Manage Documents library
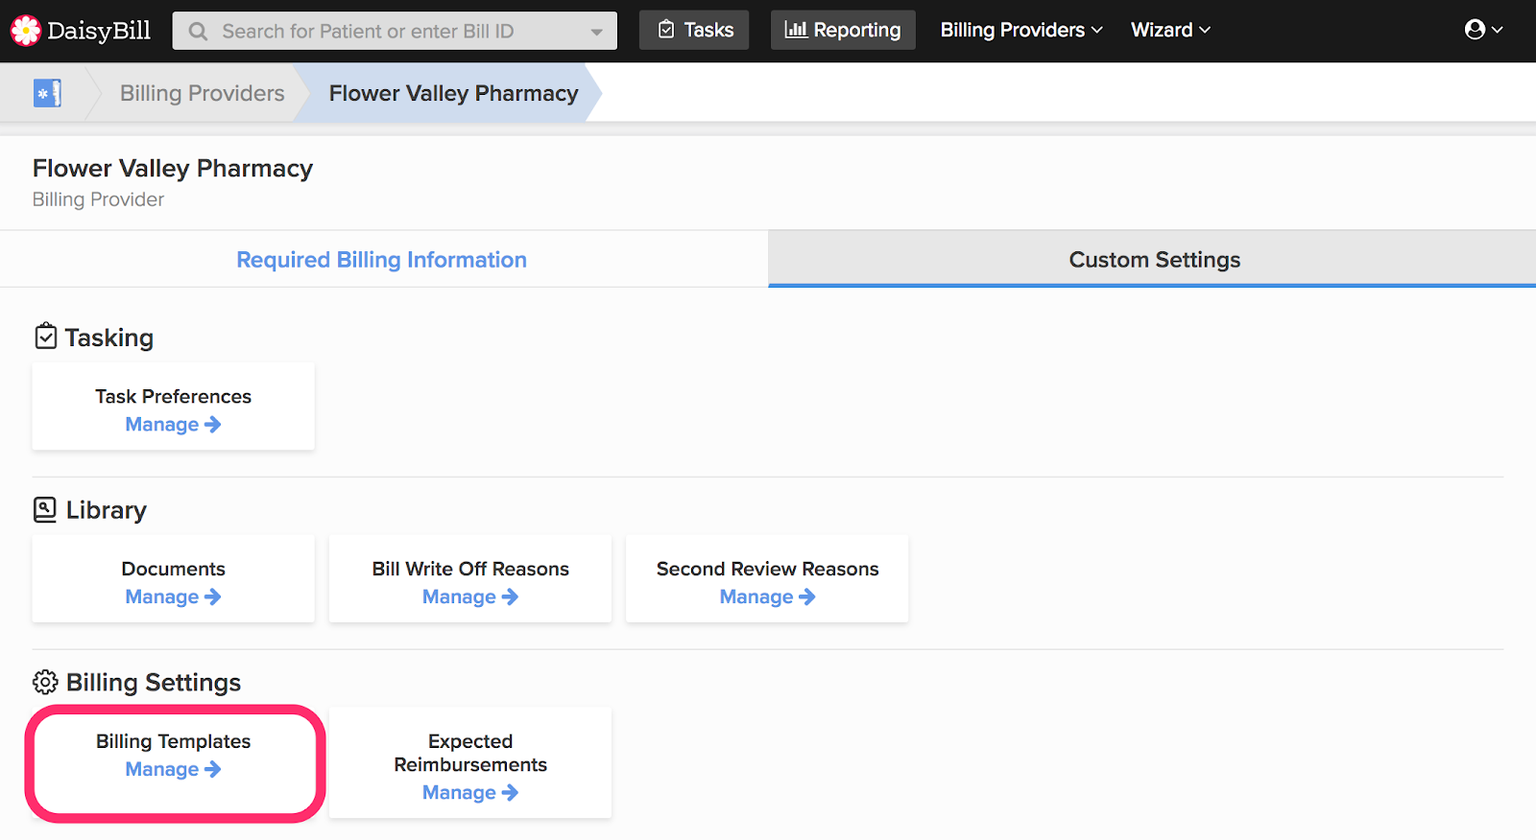Image resolution: width=1536 pixels, height=840 pixels. [x=173, y=596]
